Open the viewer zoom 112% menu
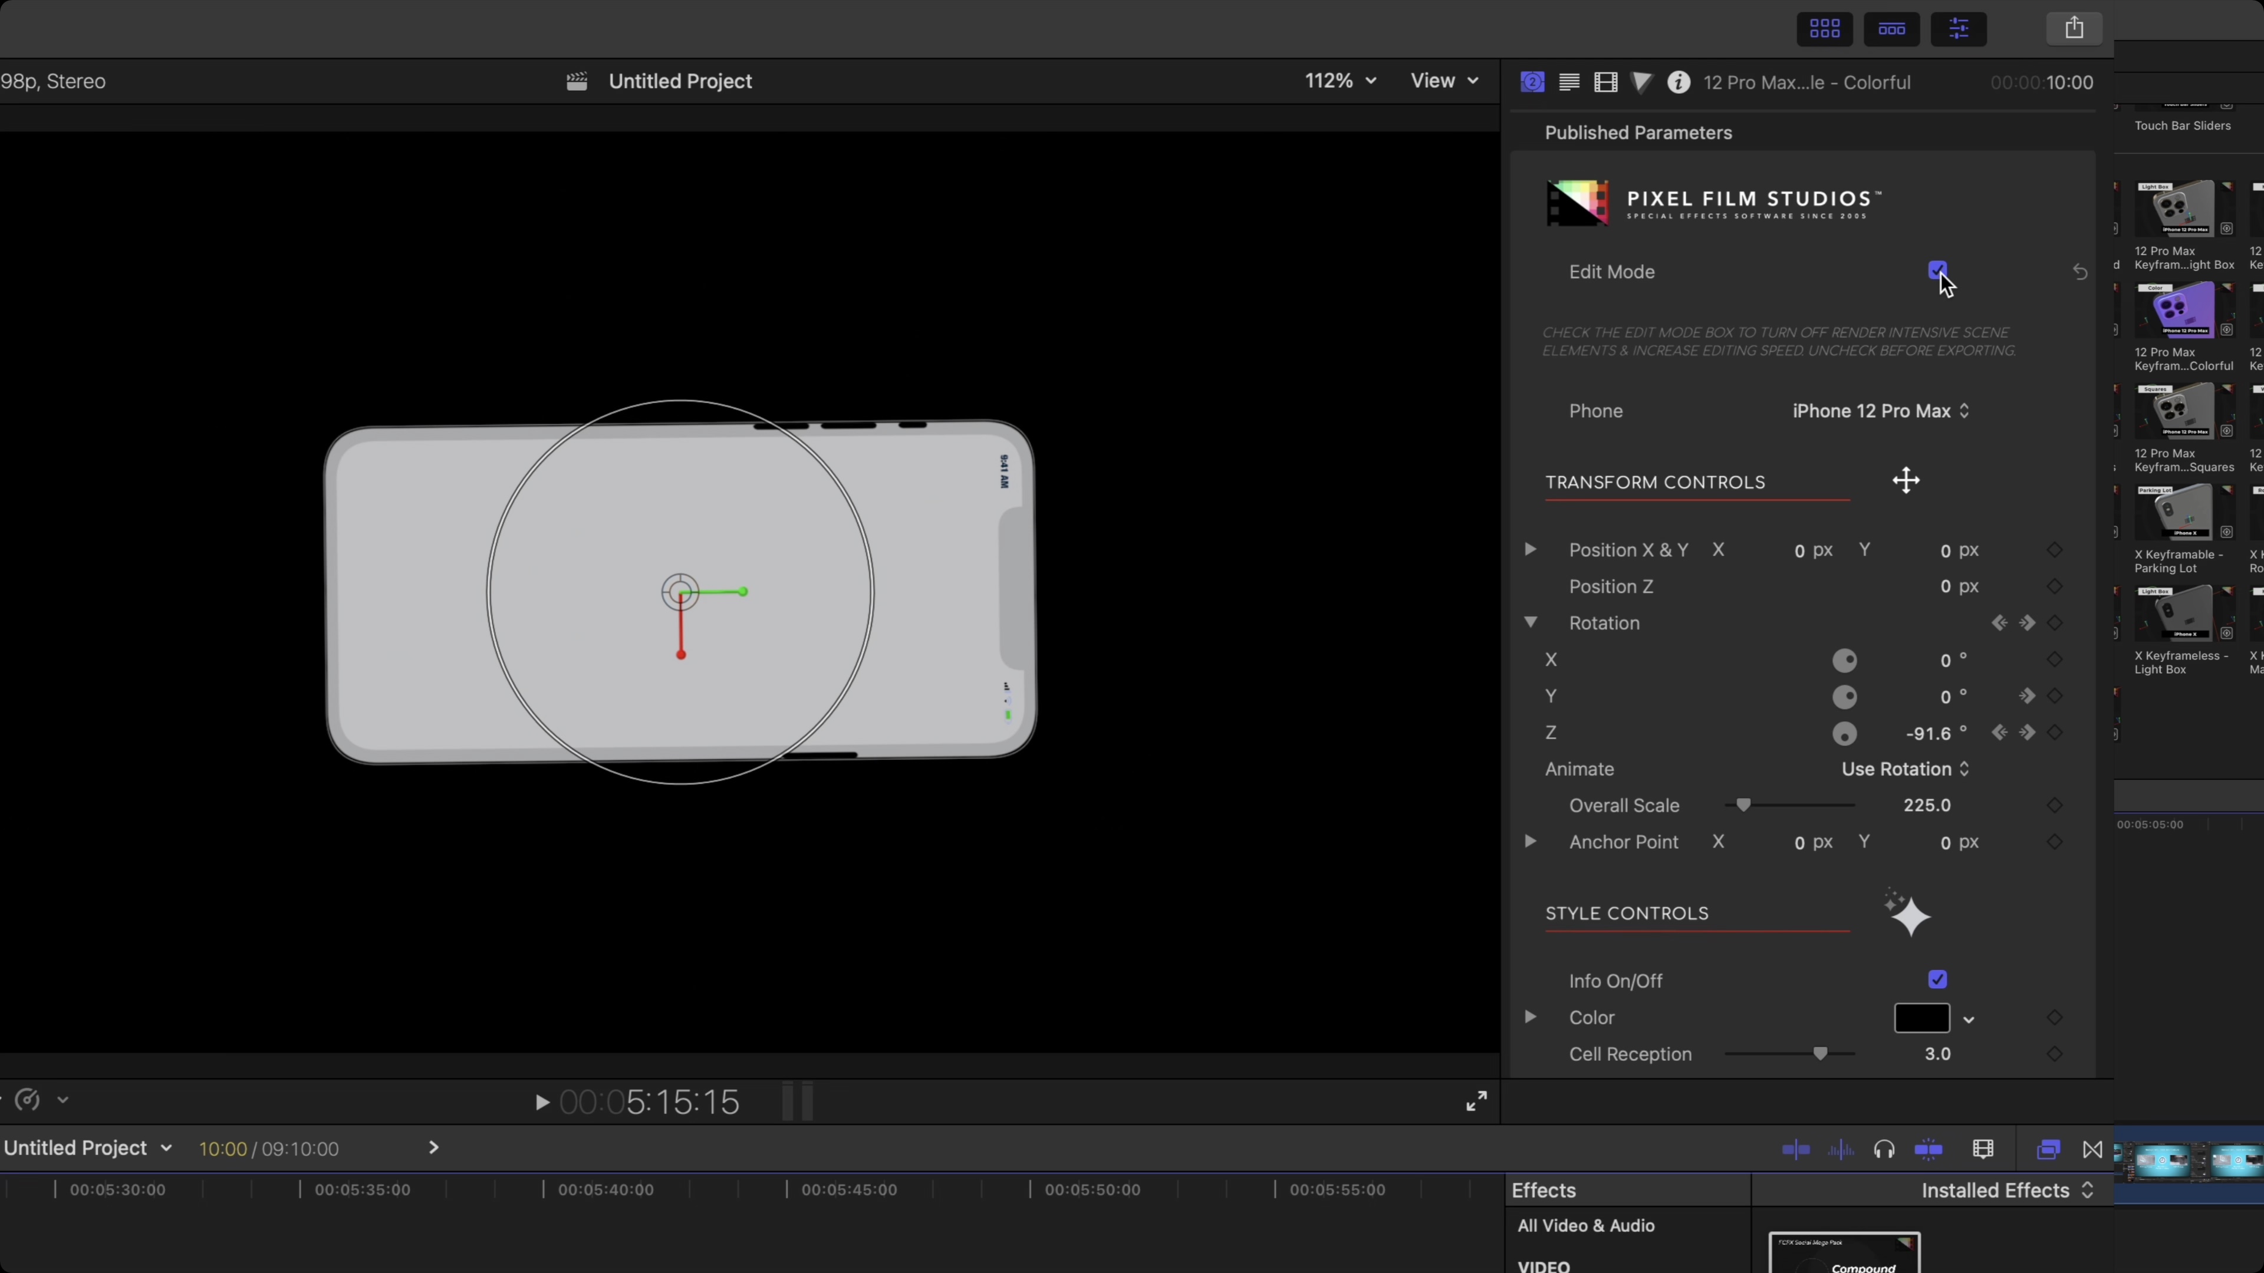The height and width of the screenshot is (1273, 2264). pos(1340,81)
